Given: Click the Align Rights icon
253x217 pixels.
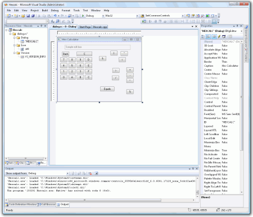Looking at the screenshot, I should coord(155,21).
